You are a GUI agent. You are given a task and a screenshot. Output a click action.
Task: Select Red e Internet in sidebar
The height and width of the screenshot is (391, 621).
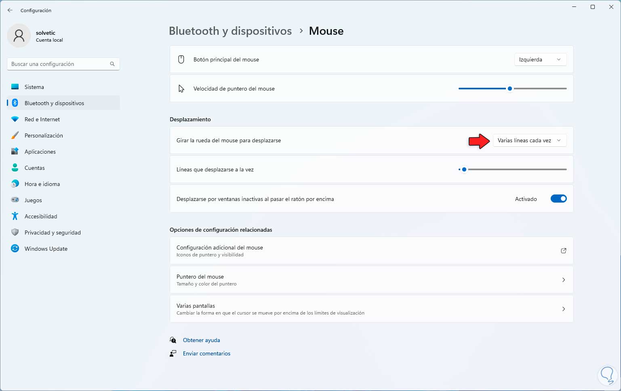coord(42,119)
